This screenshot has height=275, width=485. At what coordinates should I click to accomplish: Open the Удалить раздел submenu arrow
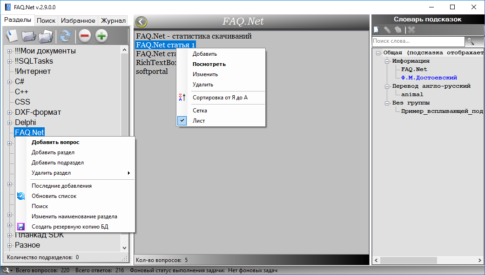[128, 173]
